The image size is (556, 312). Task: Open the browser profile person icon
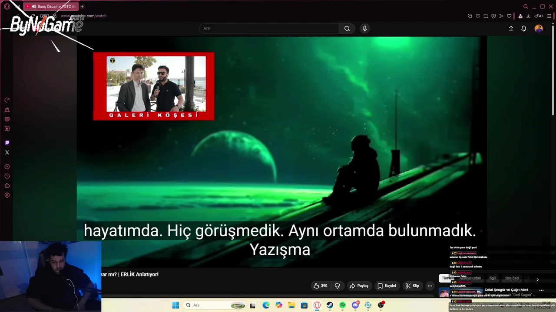point(520,16)
